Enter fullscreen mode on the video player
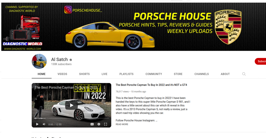Screen dimensions: 266x138 pos(105,124)
